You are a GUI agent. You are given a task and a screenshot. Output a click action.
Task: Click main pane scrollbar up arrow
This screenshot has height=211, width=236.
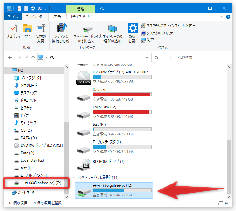click(x=229, y=67)
